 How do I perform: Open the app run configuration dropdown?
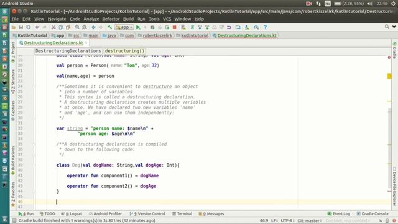tap(124, 27)
